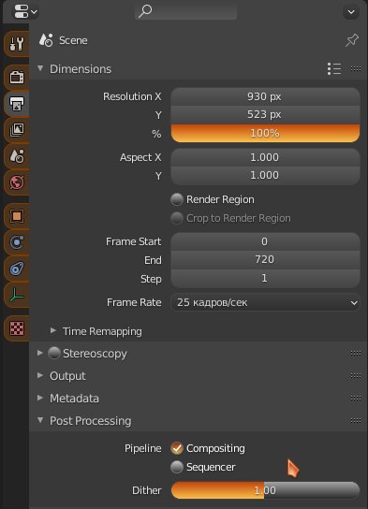Expand the Time Remapping subpanel

[53, 331]
